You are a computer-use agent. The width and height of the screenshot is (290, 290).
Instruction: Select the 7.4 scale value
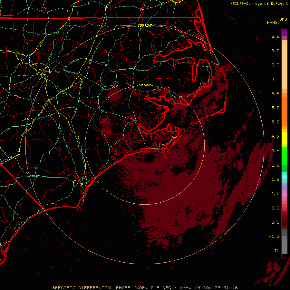coord(275,79)
